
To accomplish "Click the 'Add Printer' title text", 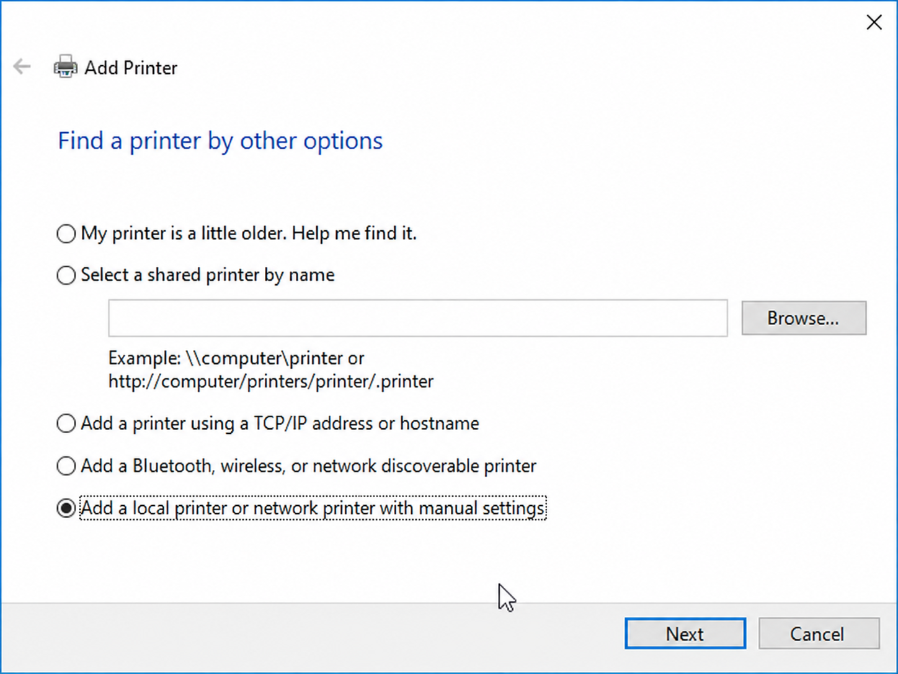I will click(x=131, y=68).
